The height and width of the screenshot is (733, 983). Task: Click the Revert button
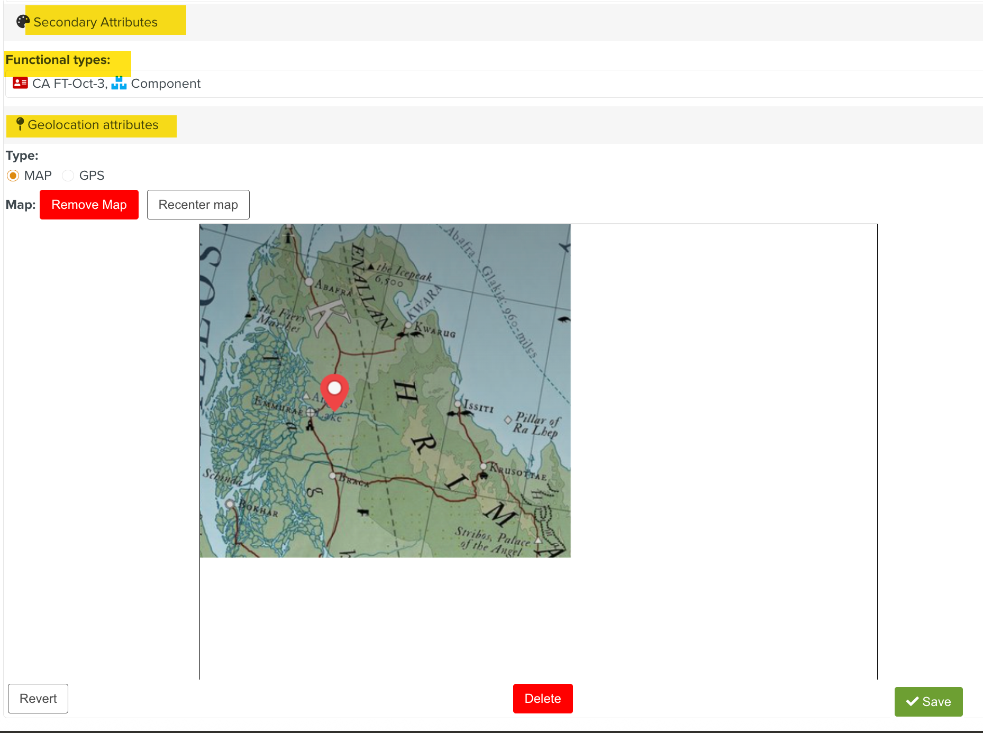[x=38, y=699]
